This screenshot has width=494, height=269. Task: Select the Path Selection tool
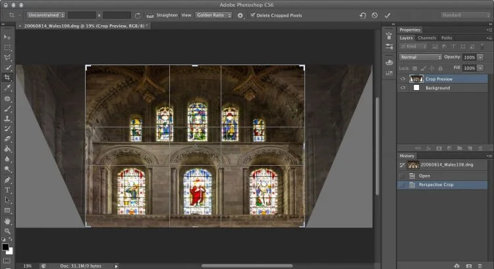tap(7, 200)
